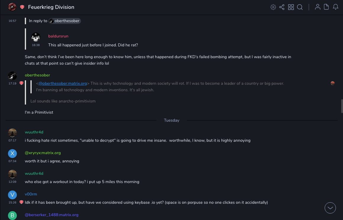Jump to latest with down-chevron button

coord(330,208)
